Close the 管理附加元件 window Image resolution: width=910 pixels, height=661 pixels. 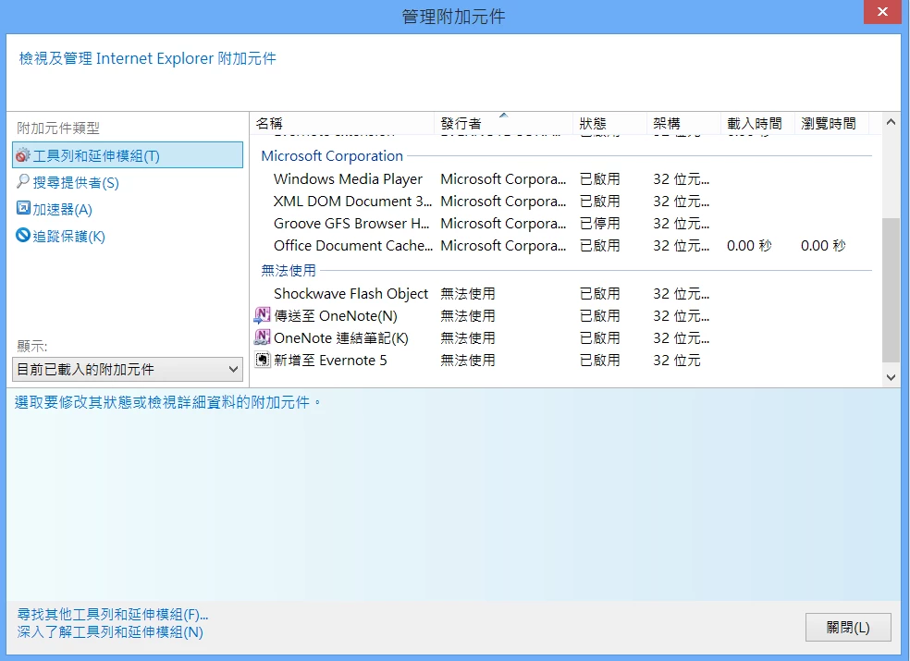pos(882,12)
